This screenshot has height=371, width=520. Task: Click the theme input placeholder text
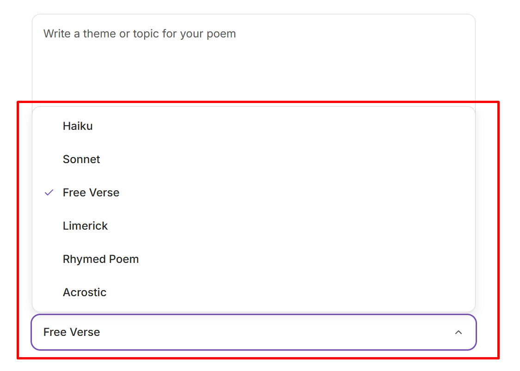click(x=139, y=33)
